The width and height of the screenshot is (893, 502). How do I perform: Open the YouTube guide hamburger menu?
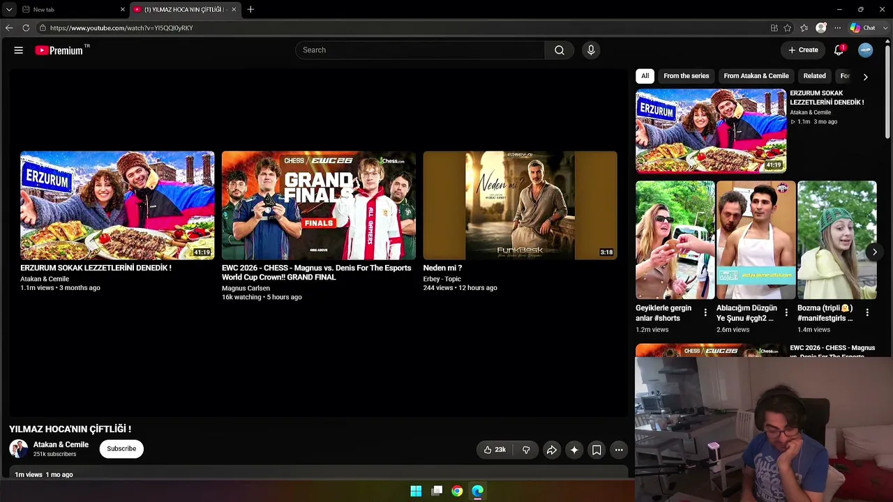click(19, 50)
